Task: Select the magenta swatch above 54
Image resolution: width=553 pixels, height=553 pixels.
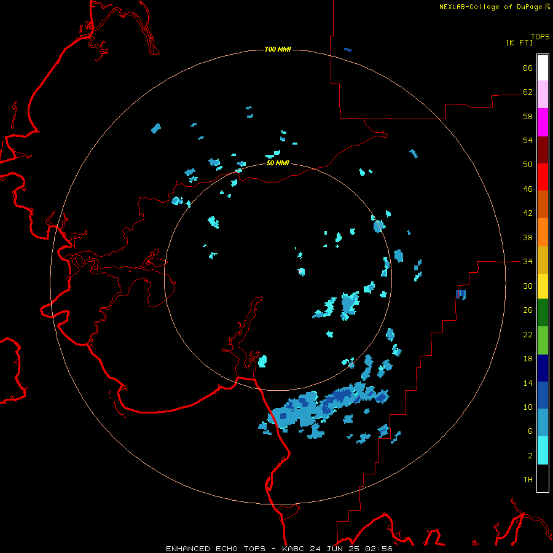Action: (x=543, y=122)
